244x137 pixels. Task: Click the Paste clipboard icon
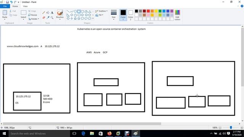tap(5, 13)
